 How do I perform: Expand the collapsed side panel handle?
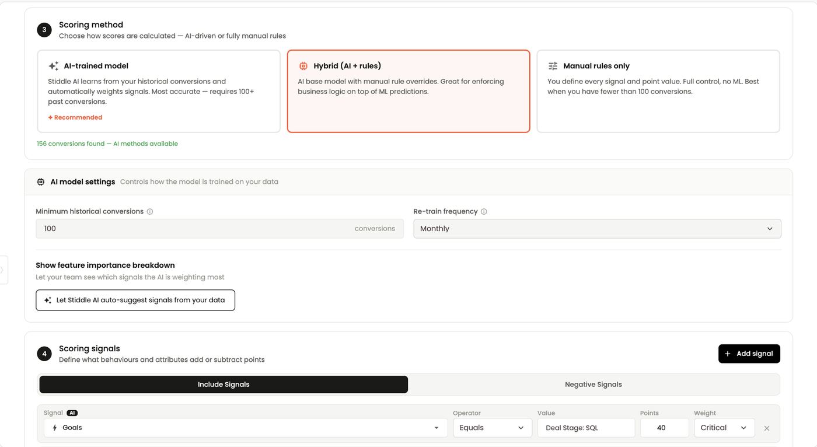click(3, 270)
